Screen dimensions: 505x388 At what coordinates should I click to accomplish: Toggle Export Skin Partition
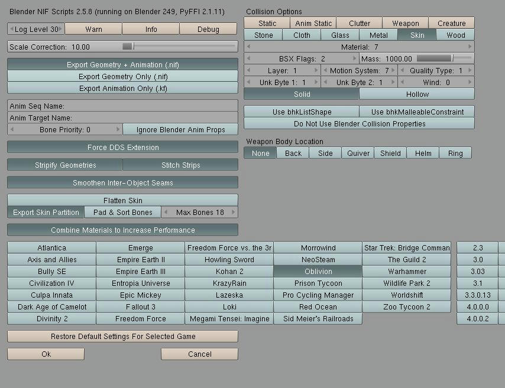(x=46, y=212)
